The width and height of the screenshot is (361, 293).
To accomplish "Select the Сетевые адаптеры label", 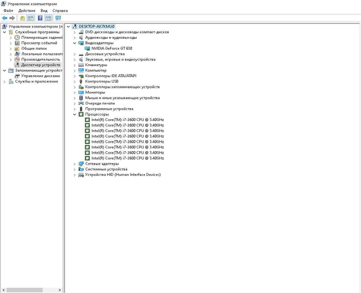I will [102, 164].
